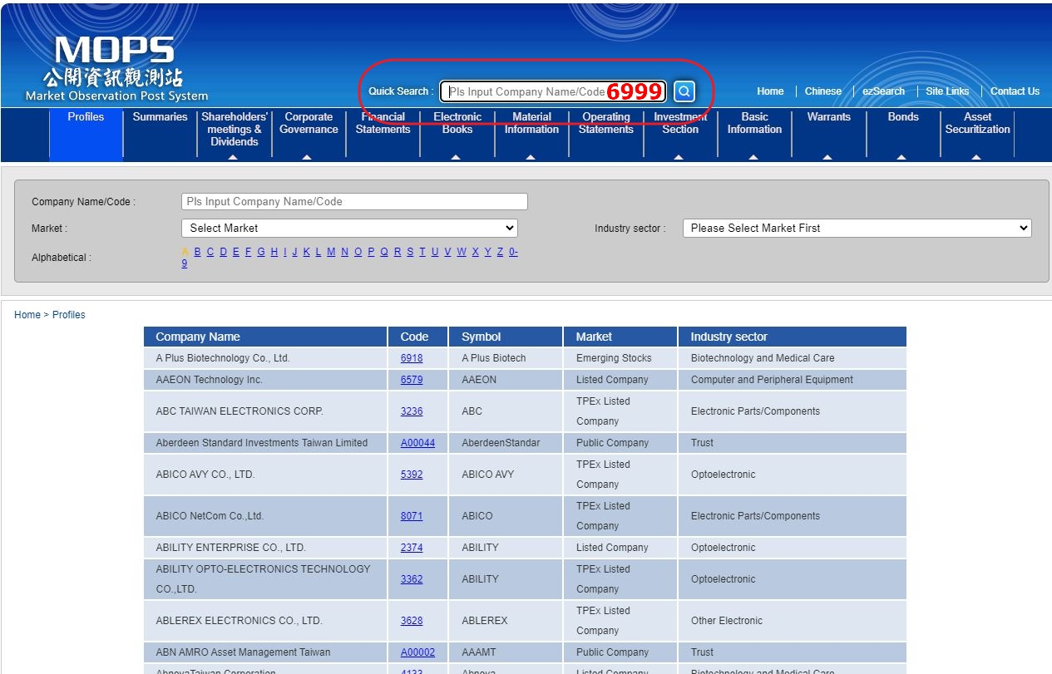Screen dimensions: 1052x674
Task: Filter alphabetically by letter S
Action: 410,252
